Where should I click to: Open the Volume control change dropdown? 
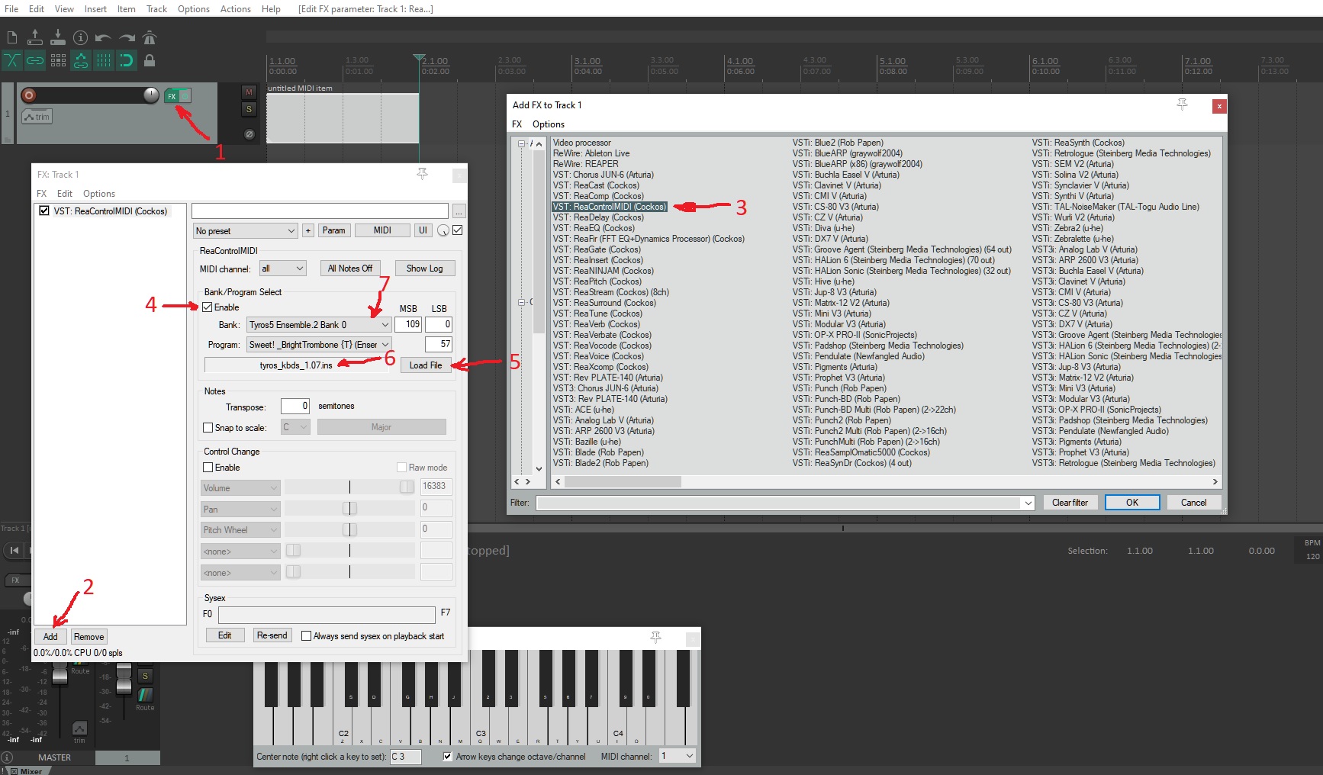tap(240, 488)
